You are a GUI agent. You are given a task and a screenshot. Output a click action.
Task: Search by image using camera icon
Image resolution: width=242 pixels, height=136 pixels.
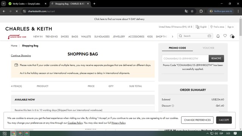209,36
